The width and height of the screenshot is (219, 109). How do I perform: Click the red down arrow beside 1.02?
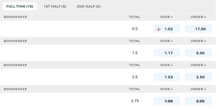159,29
